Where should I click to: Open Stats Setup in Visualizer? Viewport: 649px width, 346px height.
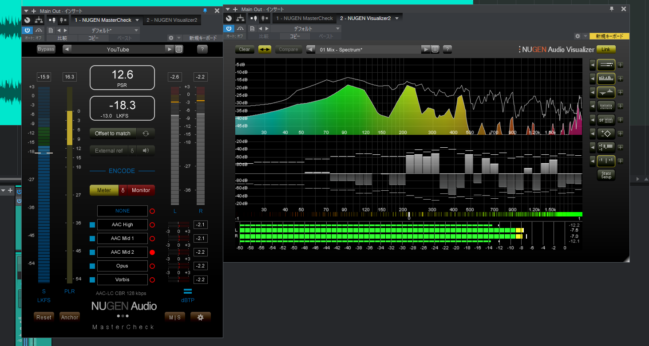coord(606,175)
